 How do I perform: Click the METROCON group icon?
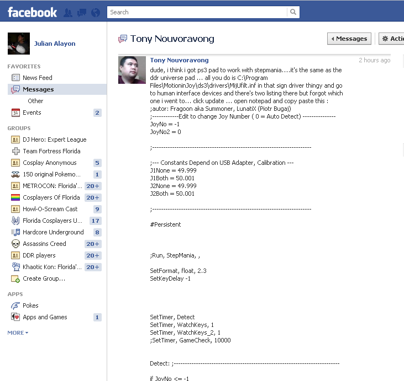click(15, 186)
